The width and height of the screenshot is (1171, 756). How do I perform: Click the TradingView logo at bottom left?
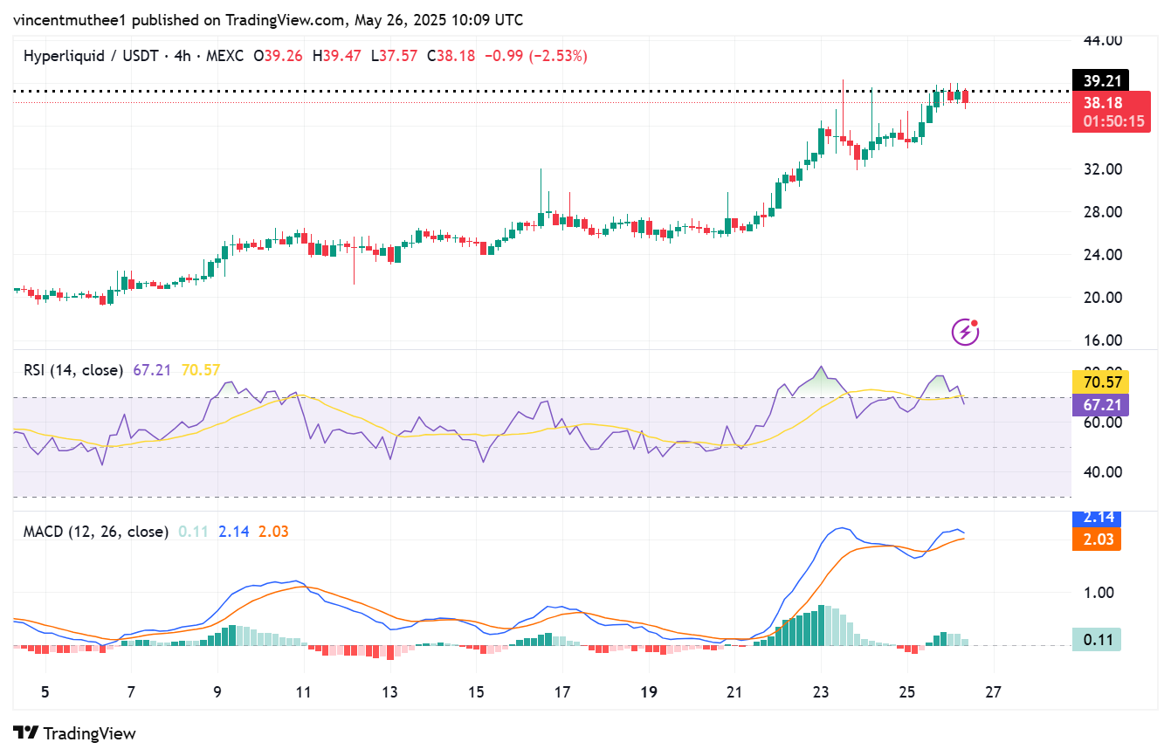(x=74, y=733)
